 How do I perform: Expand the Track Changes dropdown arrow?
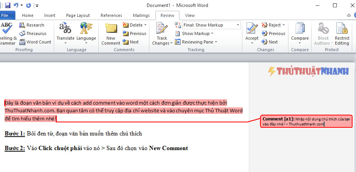click(171, 43)
